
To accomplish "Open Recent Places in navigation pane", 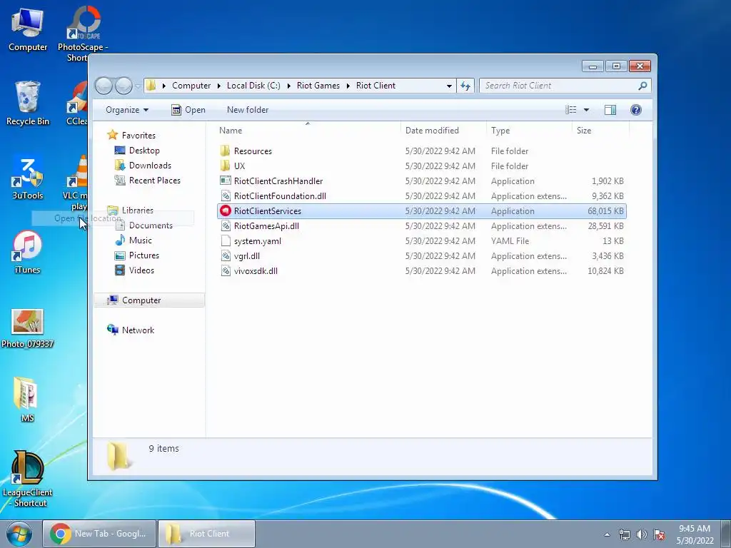I will [x=154, y=181].
